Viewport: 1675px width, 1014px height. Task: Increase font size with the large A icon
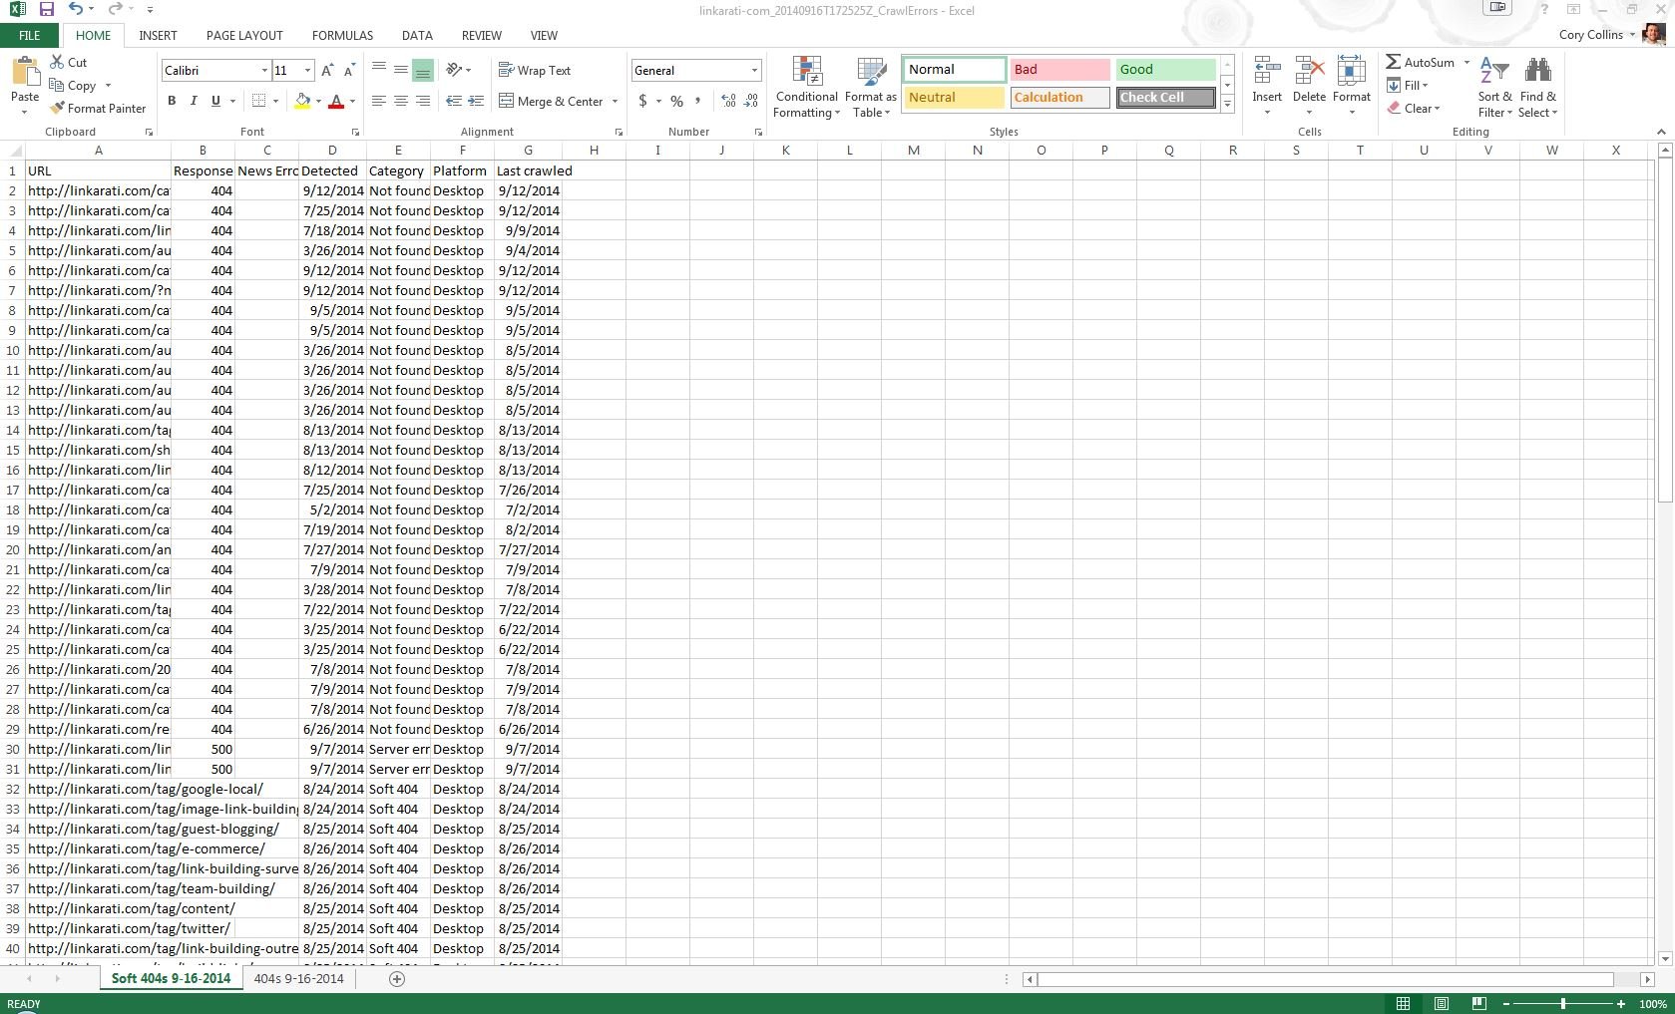[327, 71]
